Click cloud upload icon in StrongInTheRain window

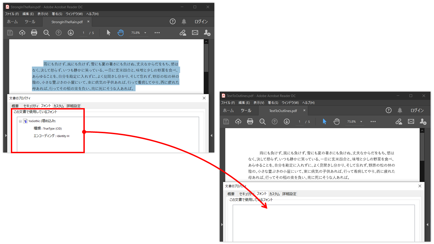[x=22, y=33]
